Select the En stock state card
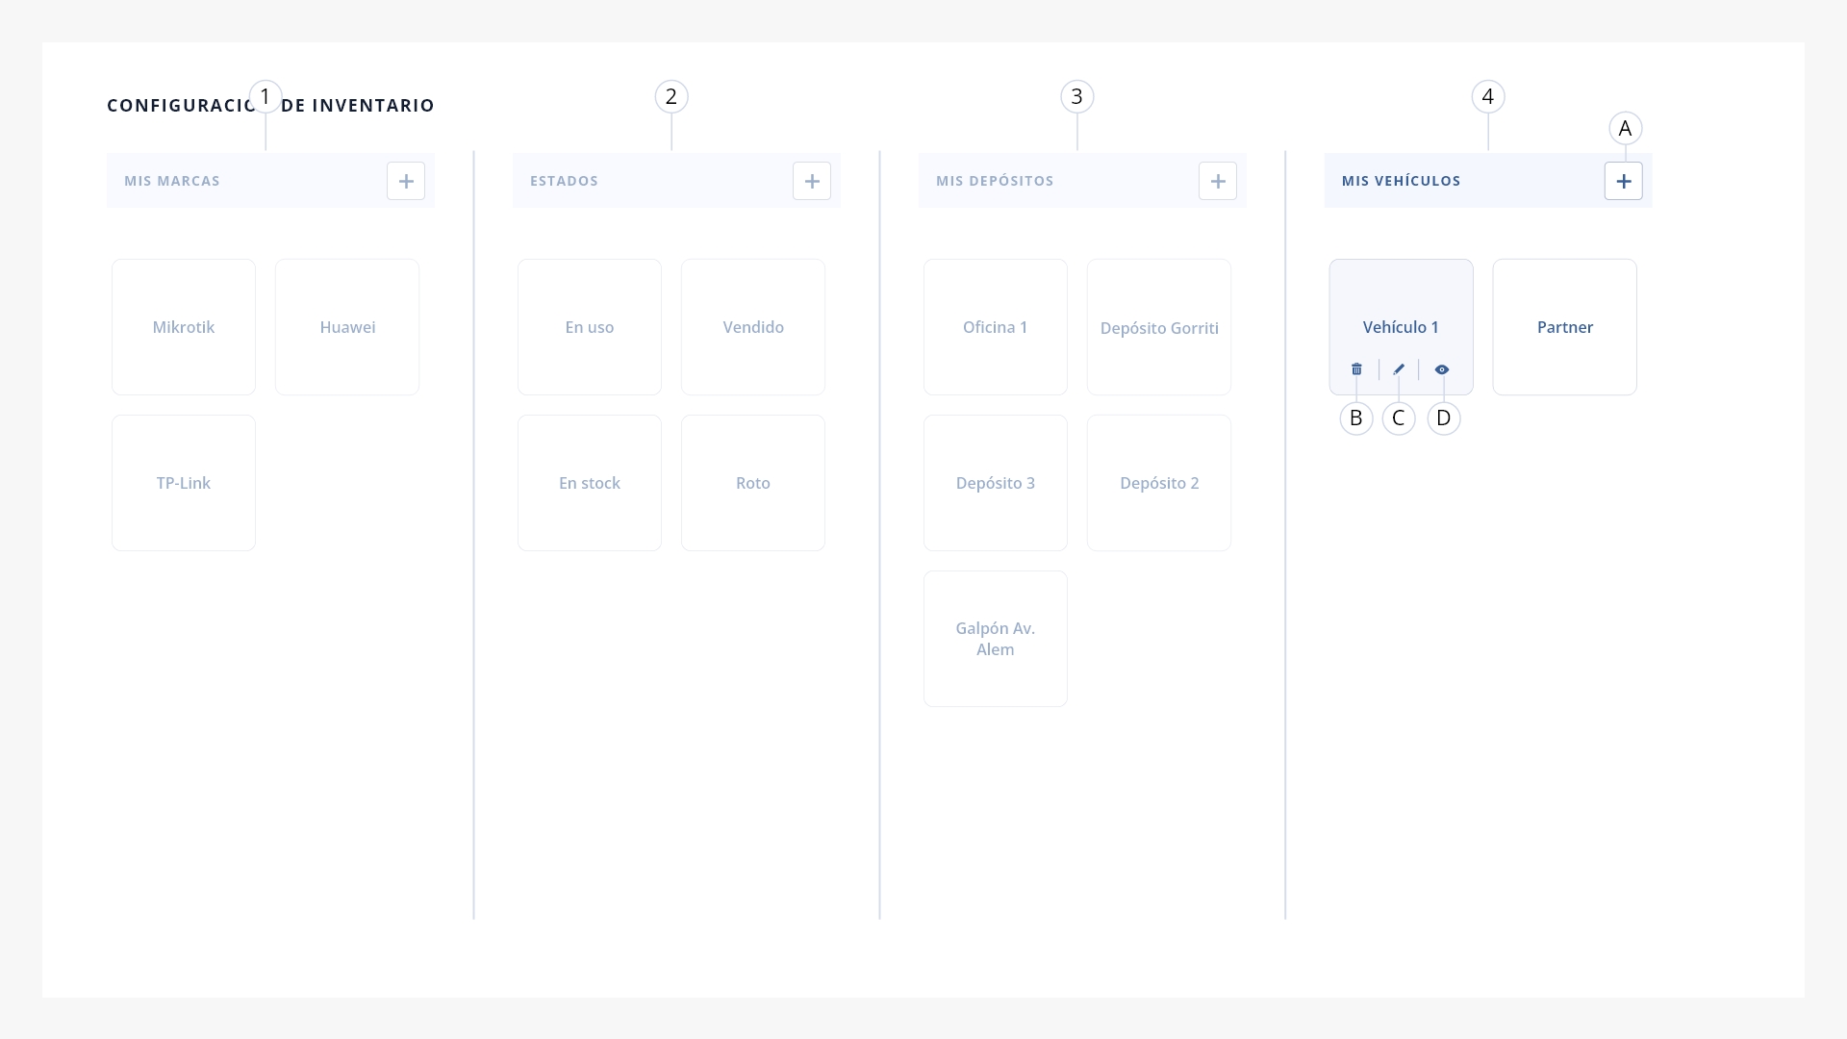The width and height of the screenshot is (1847, 1039). tap(590, 483)
